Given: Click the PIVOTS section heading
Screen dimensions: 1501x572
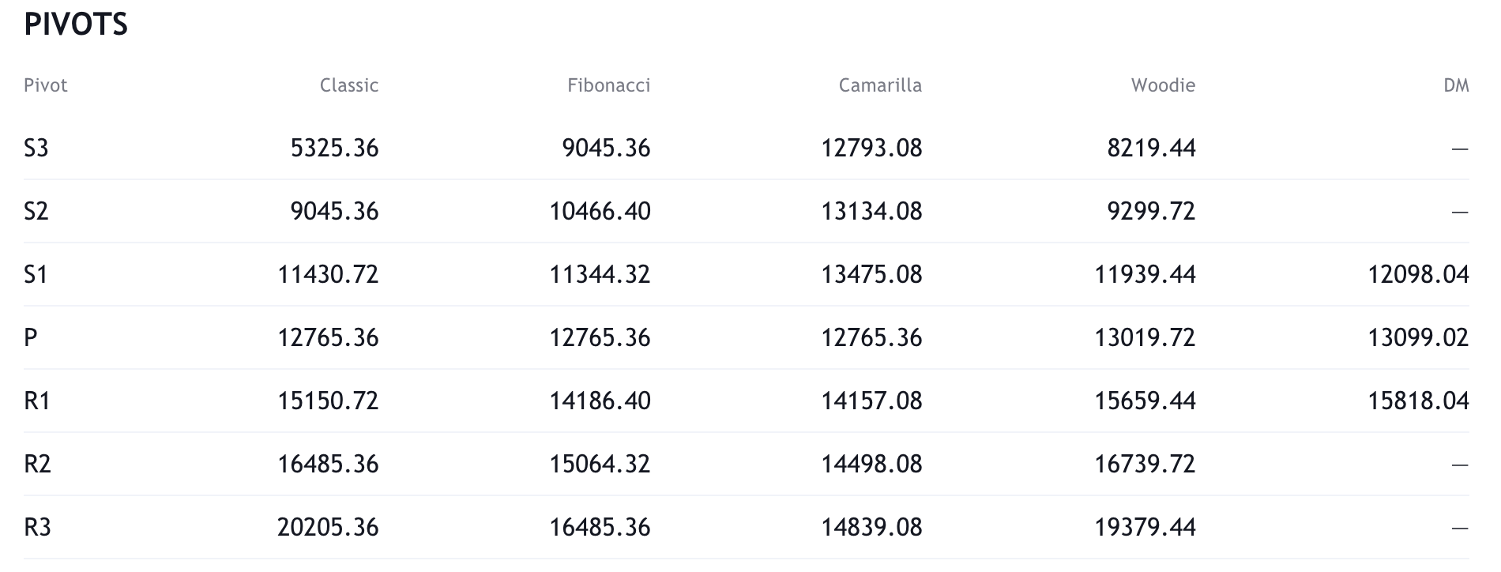Looking at the screenshot, I should click(76, 25).
